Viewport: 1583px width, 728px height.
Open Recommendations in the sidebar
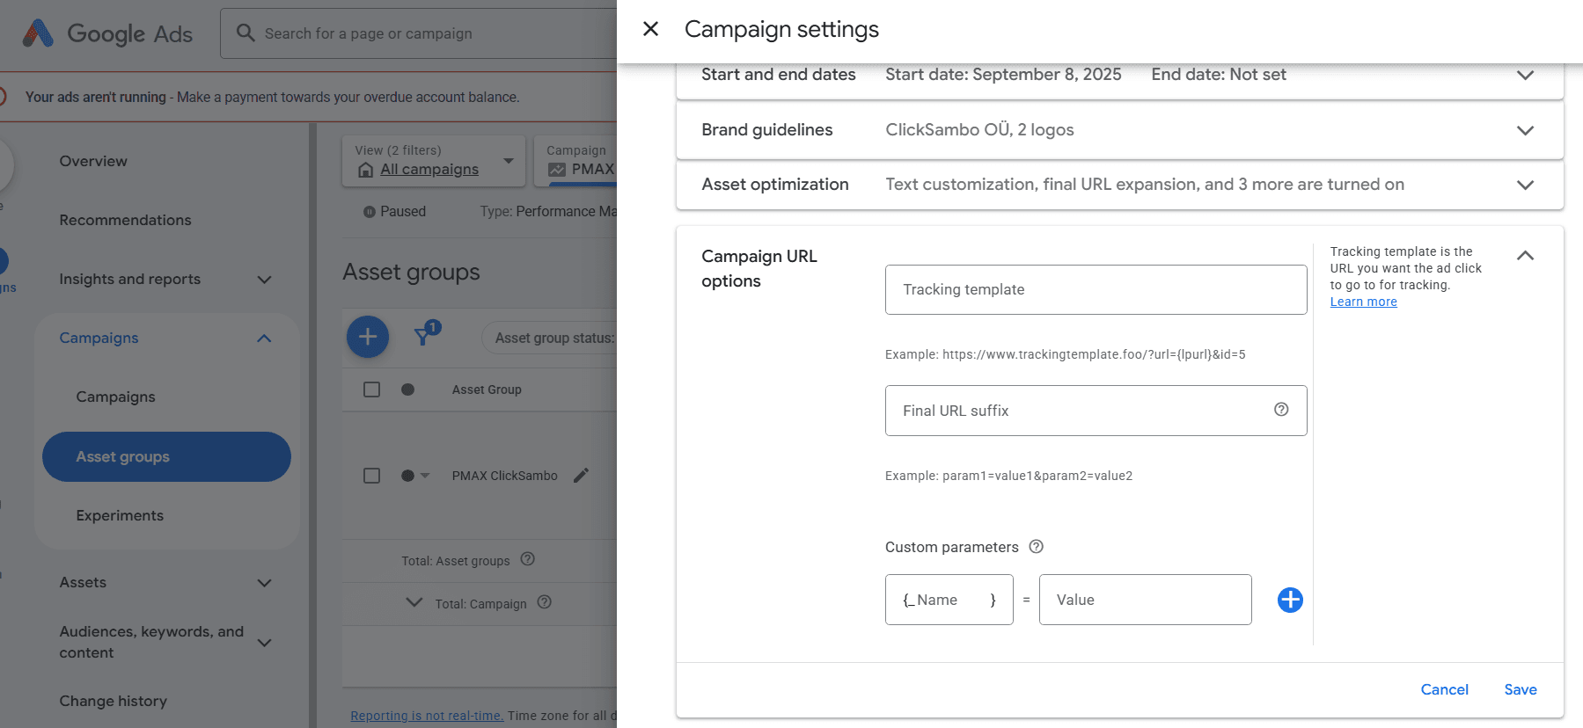point(125,220)
